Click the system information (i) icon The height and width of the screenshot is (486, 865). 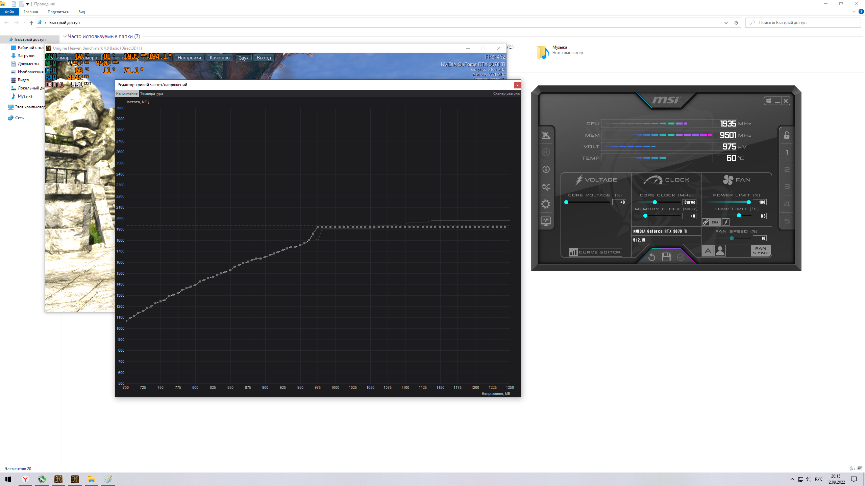[x=546, y=169]
